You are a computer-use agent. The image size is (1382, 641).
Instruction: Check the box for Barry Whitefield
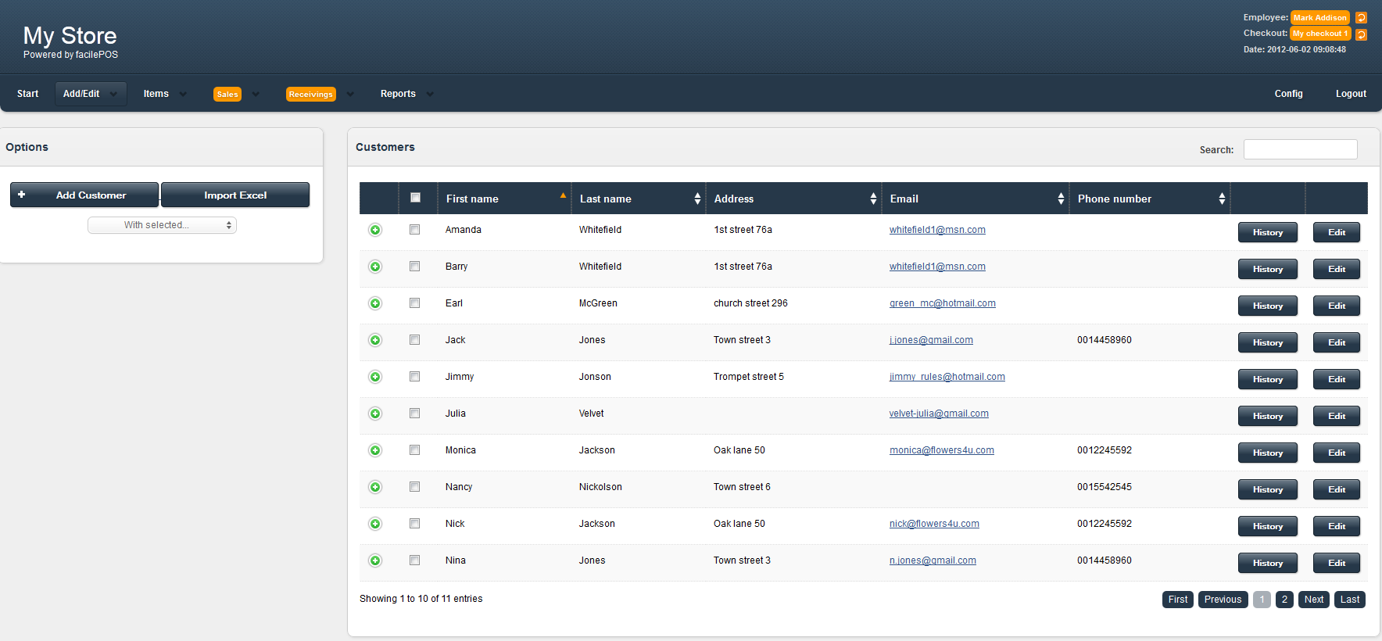[x=414, y=267]
